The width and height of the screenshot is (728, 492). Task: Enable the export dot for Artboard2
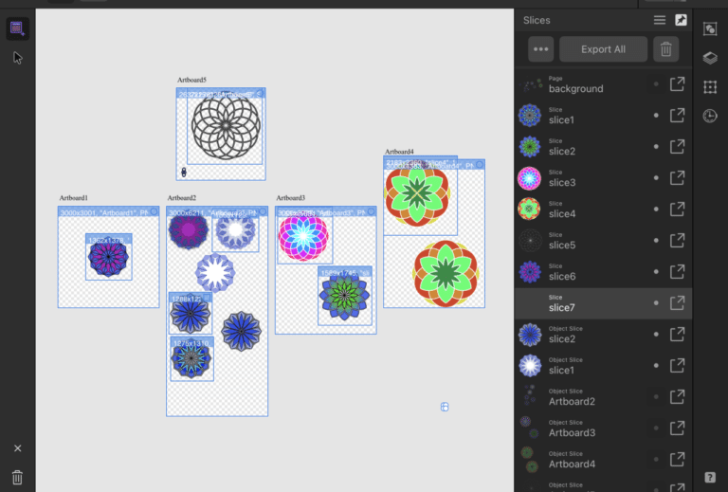tap(656, 397)
